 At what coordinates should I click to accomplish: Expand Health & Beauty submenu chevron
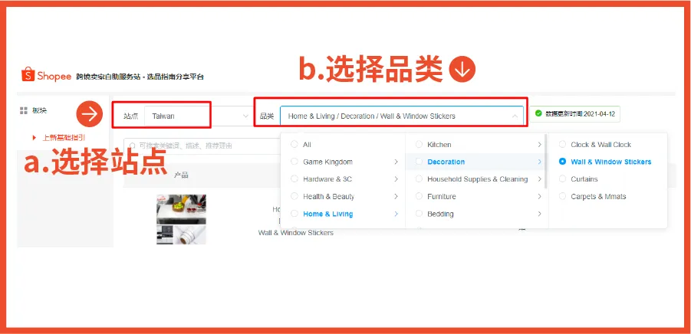(x=397, y=196)
